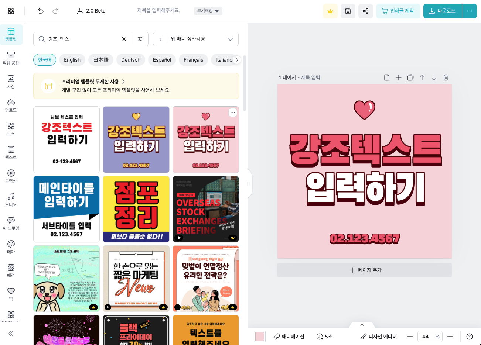This screenshot has height=345, width=481.
Task: Select the Español language chip
Action: pyautogui.click(x=162, y=60)
